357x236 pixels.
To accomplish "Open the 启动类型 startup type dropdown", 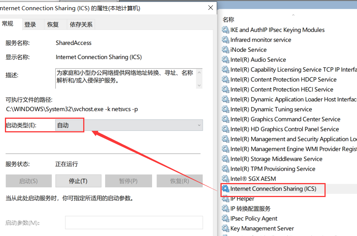I will coord(129,125).
